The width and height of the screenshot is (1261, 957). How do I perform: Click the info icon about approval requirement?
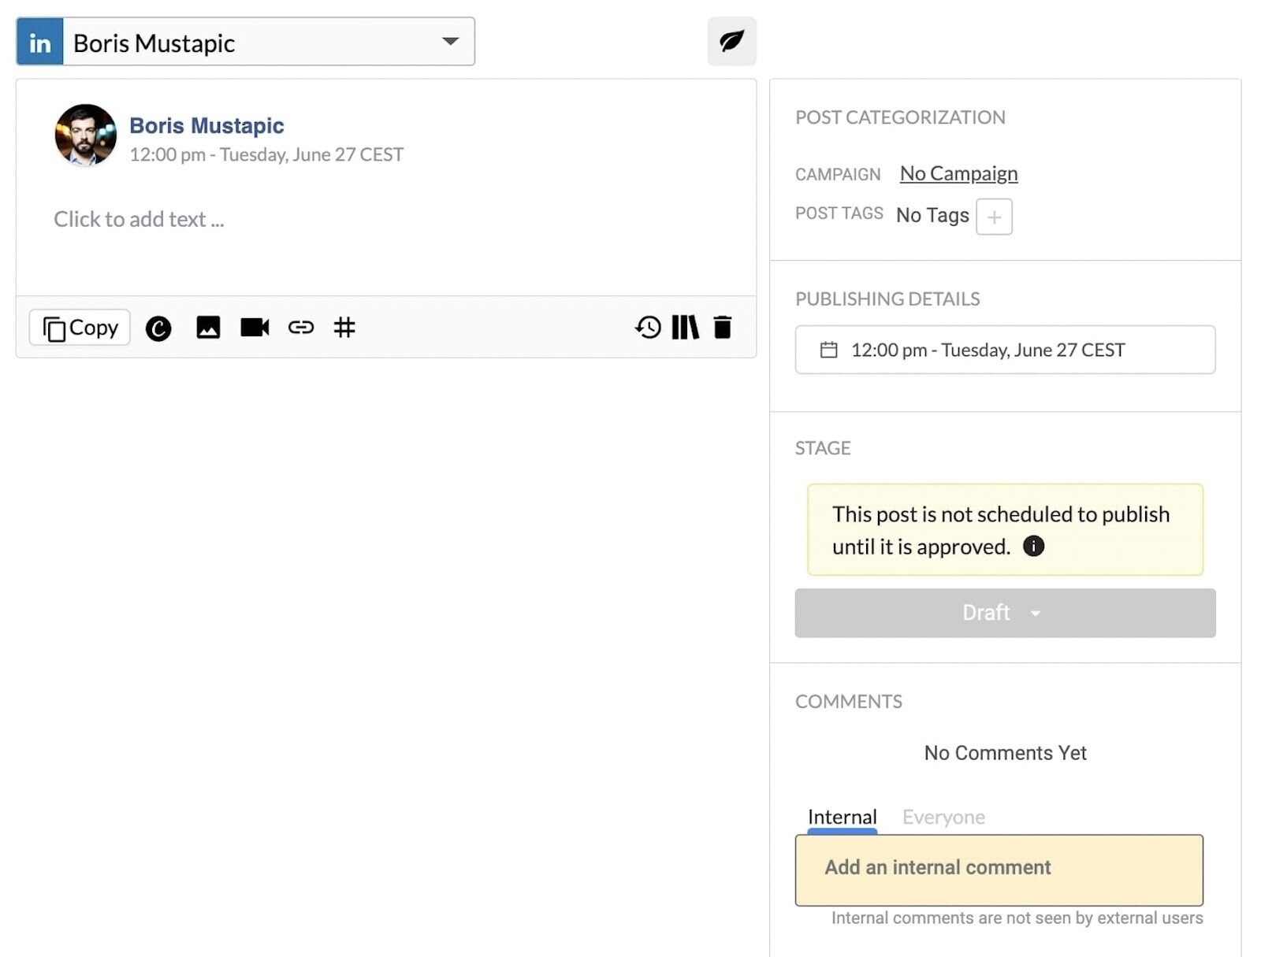(x=1034, y=546)
